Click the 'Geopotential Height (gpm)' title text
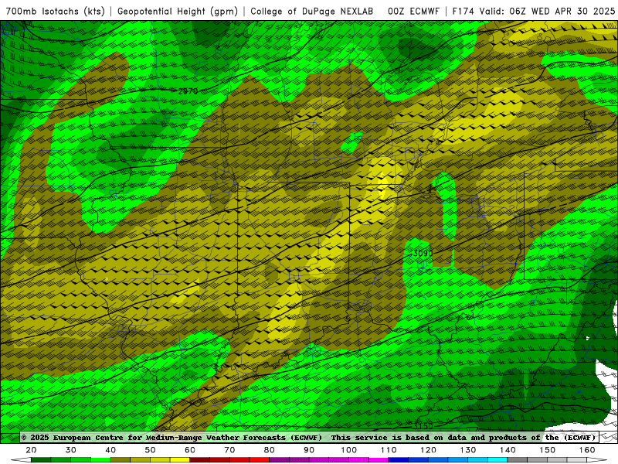 coord(178,11)
